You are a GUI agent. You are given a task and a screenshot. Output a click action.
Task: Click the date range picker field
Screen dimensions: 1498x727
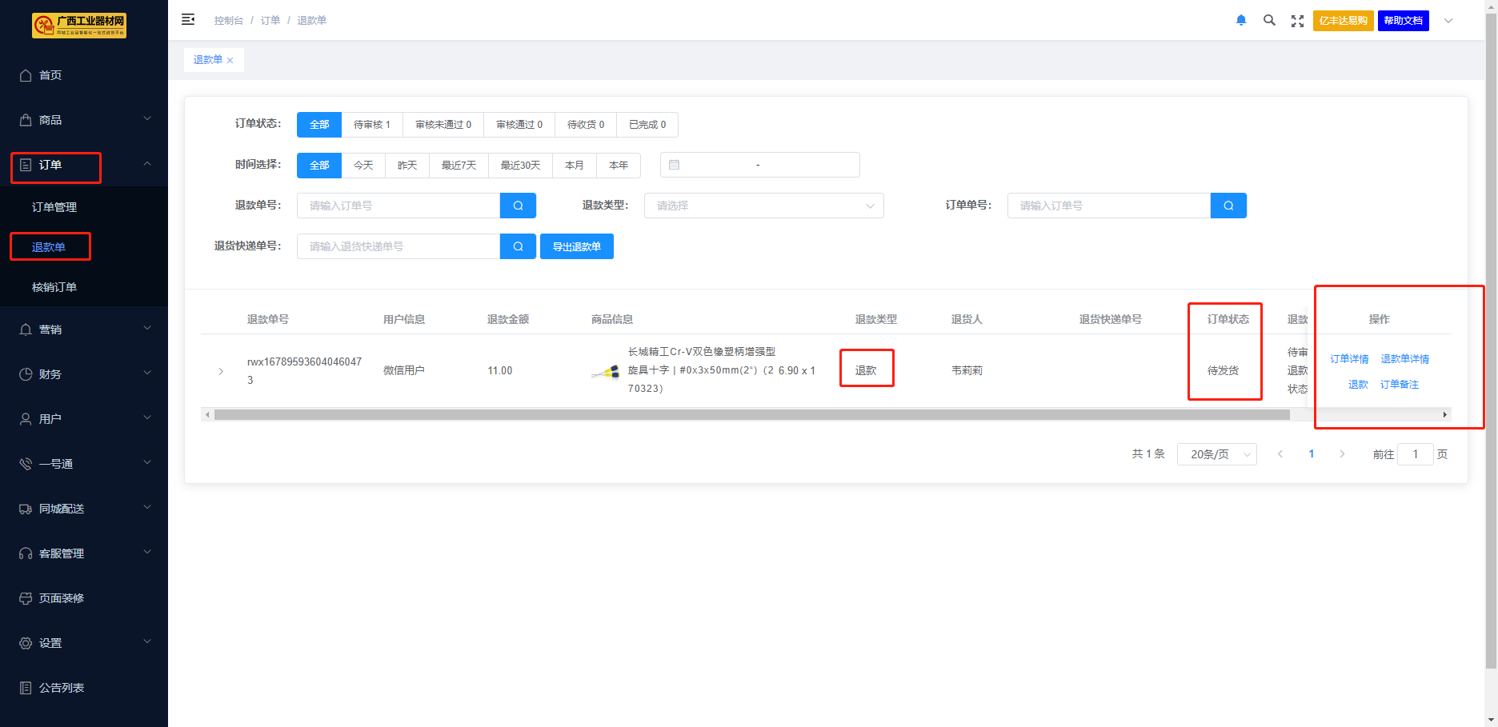tap(759, 166)
